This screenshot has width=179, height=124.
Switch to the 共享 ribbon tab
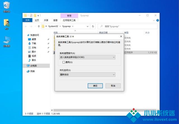pyautogui.click(x=46, y=20)
